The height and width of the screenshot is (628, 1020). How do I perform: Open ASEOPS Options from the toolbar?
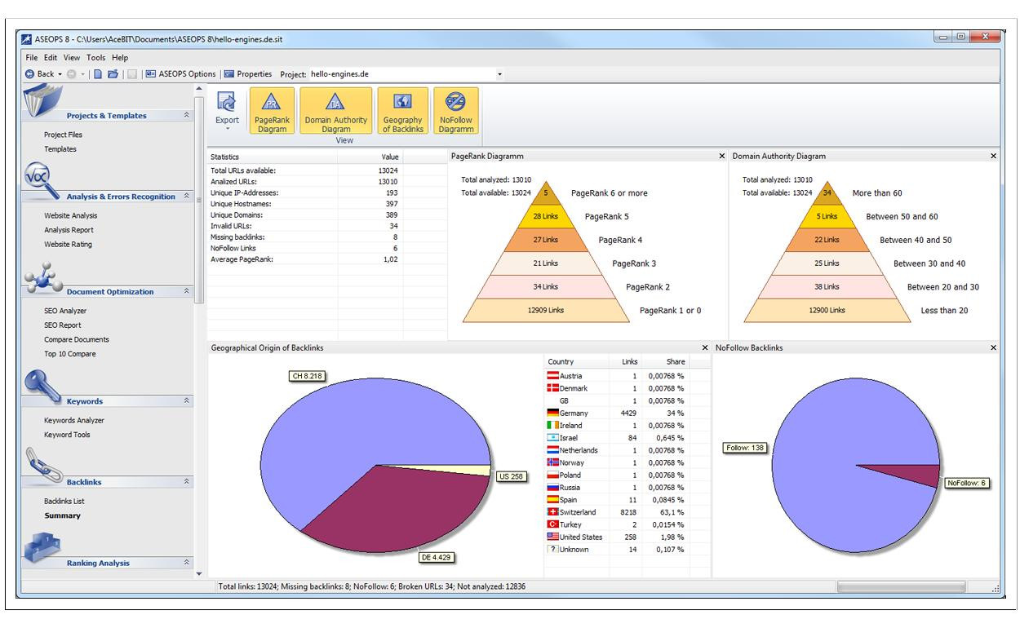click(180, 74)
